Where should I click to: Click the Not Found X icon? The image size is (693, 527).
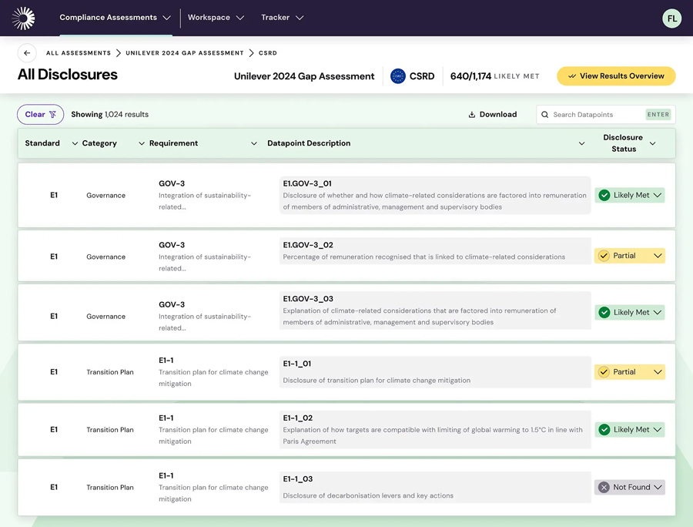tap(604, 488)
